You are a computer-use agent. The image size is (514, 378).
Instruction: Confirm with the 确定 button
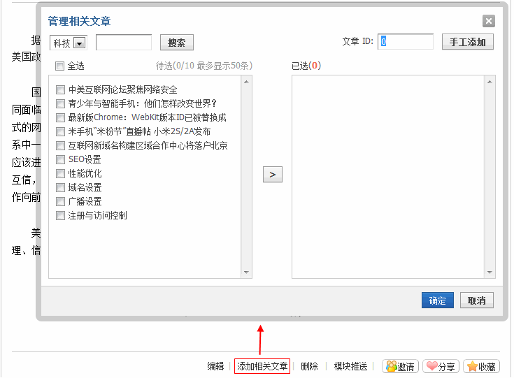point(437,300)
